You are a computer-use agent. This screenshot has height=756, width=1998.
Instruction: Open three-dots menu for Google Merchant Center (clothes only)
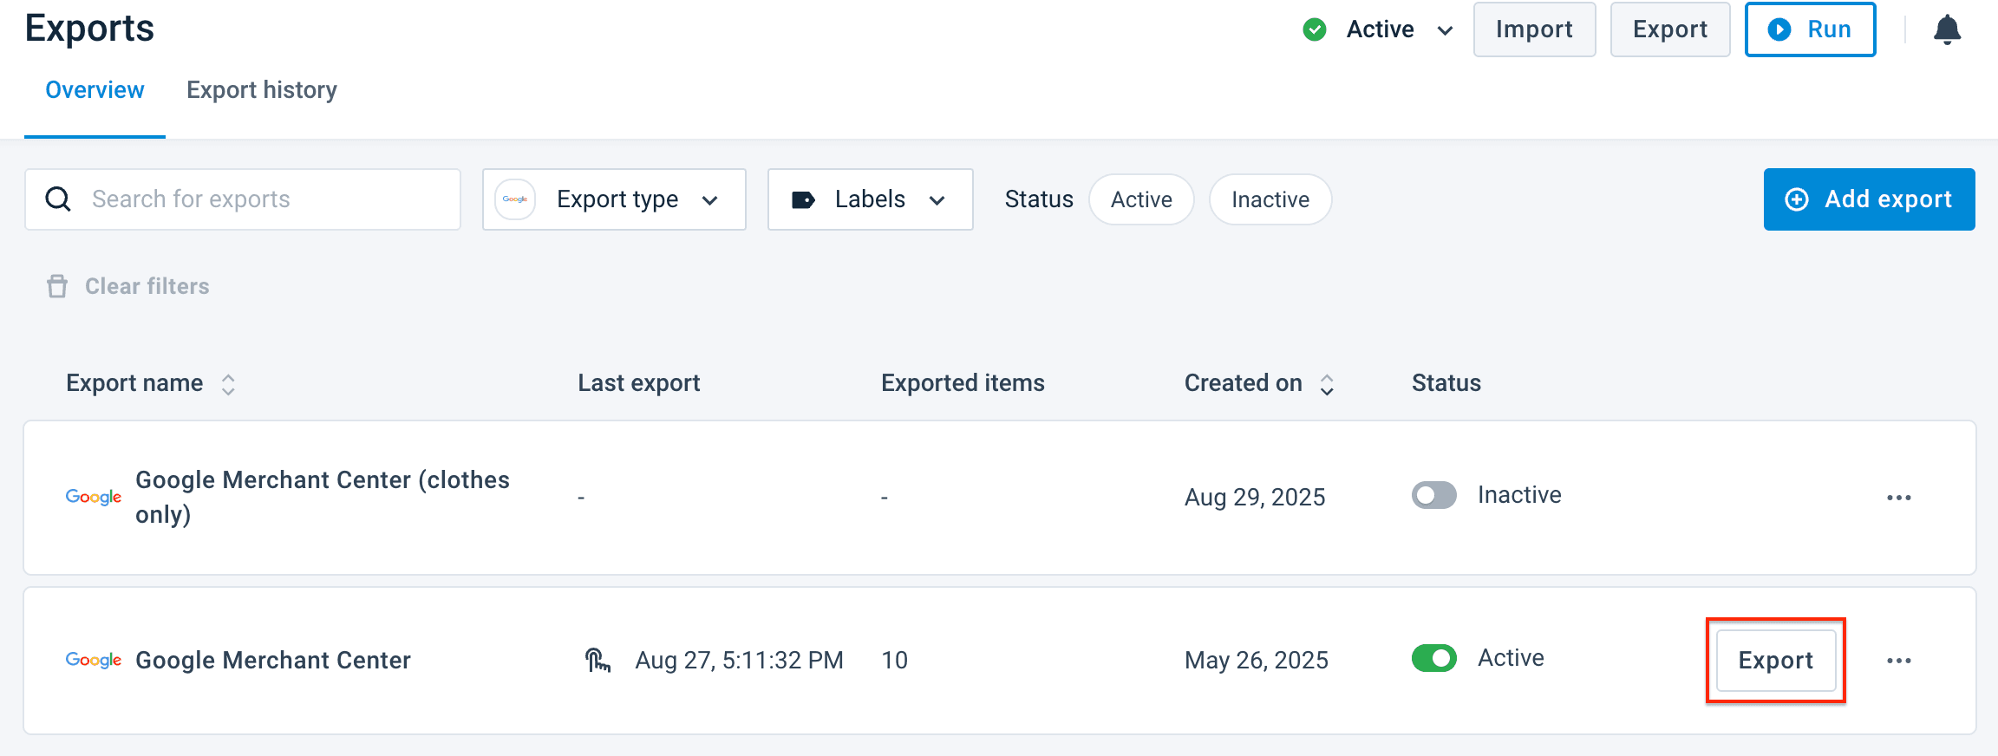pyautogui.click(x=1898, y=498)
